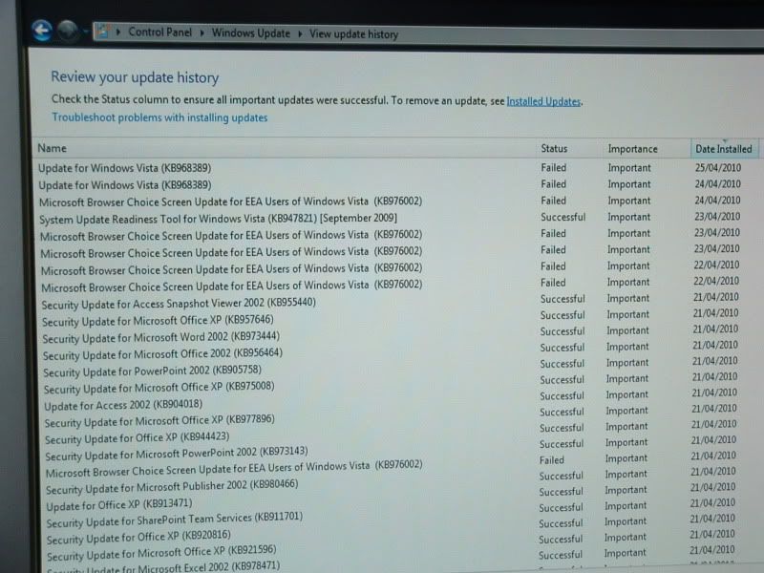Open the recent pages dropdown beside Forward
764x573 pixels.
tap(85, 32)
